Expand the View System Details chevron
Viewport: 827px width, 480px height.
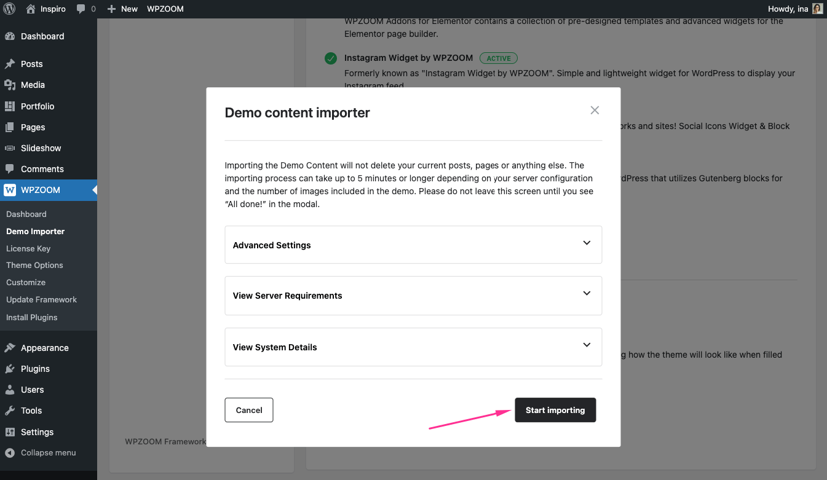(587, 345)
